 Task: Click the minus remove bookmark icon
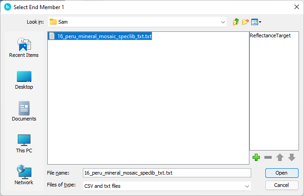pos(268,157)
